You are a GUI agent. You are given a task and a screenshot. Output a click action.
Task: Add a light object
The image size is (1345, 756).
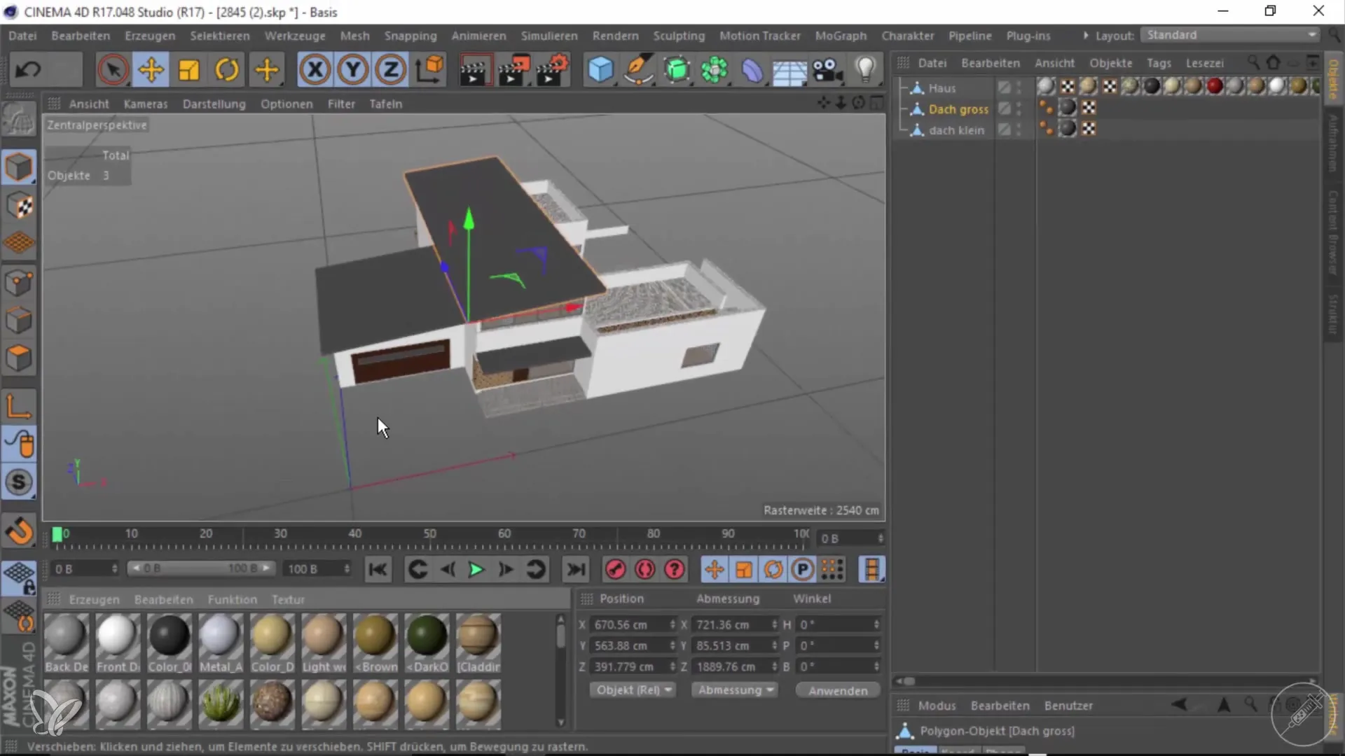point(866,70)
